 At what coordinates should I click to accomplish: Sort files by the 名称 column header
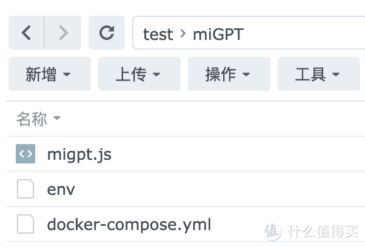tap(32, 119)
